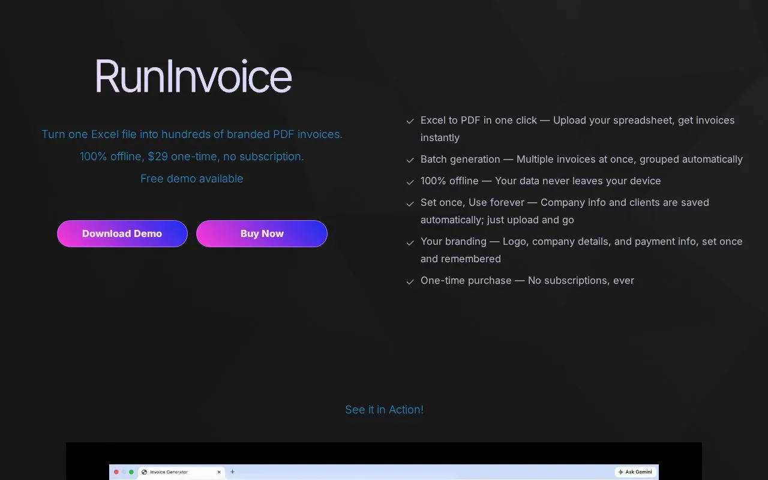Click the checkmark beside "Excel to PDF in one click"
Screen dimensions: 768x480
point(410,121)
